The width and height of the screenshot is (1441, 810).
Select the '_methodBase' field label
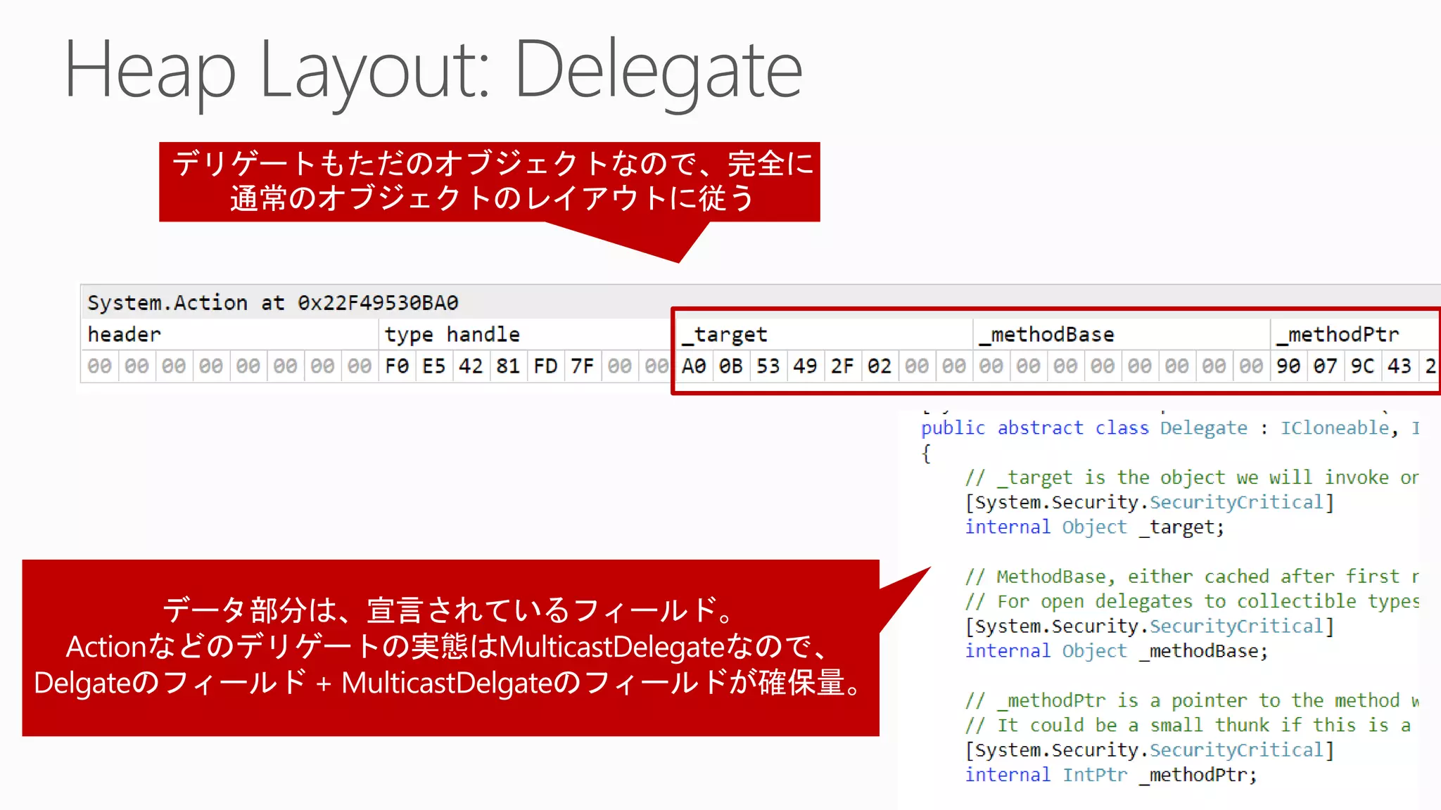[1046, 335]
